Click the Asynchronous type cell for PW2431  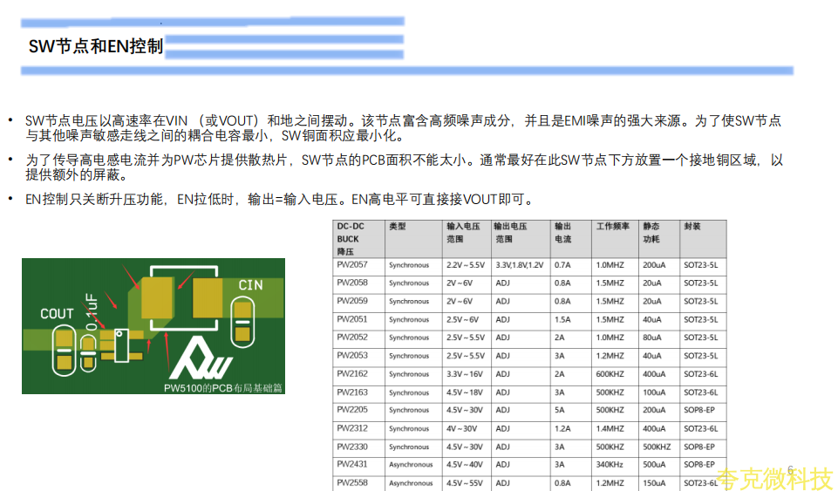[x=410, y=465]
